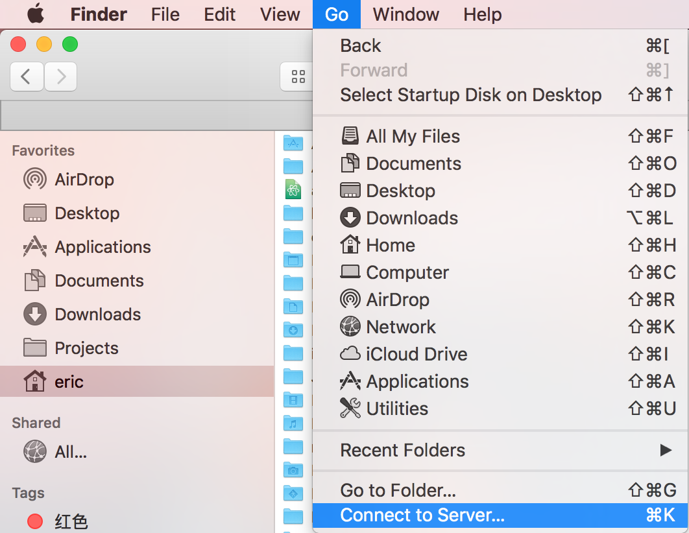Choose Connect to Server… menu item

[500, 515]
